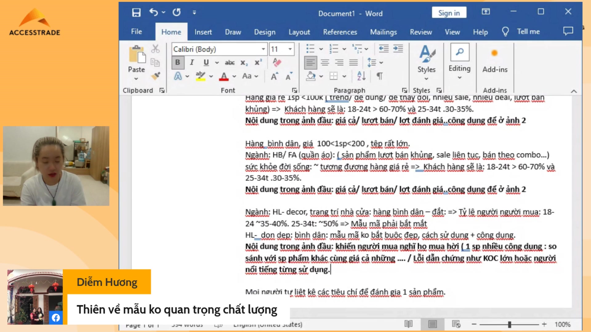The image size is (591, 332).
Task: Apply center alignment to the paragraph
Action: pos(324,62)
